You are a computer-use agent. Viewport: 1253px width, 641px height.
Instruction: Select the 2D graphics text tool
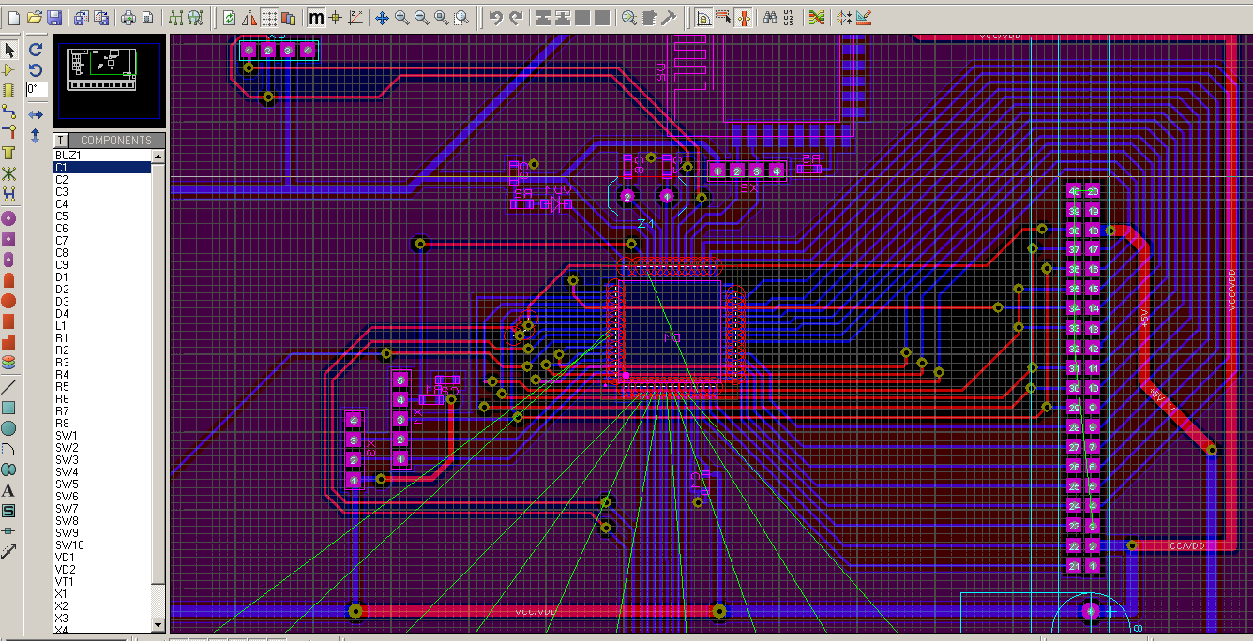pyautogui.click(x=8, y=490)
